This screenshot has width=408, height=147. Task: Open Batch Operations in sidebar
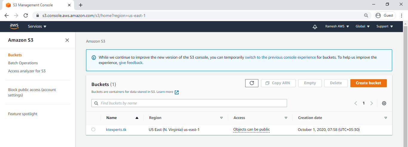tap(23, 63)
